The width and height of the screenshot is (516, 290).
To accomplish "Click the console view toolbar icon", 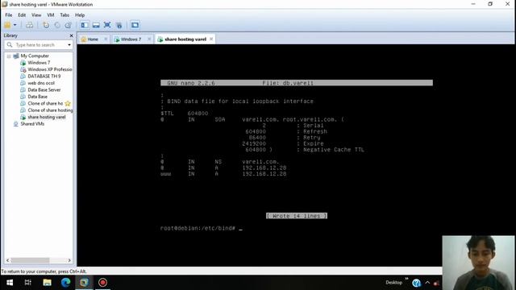I will point(135,25).
